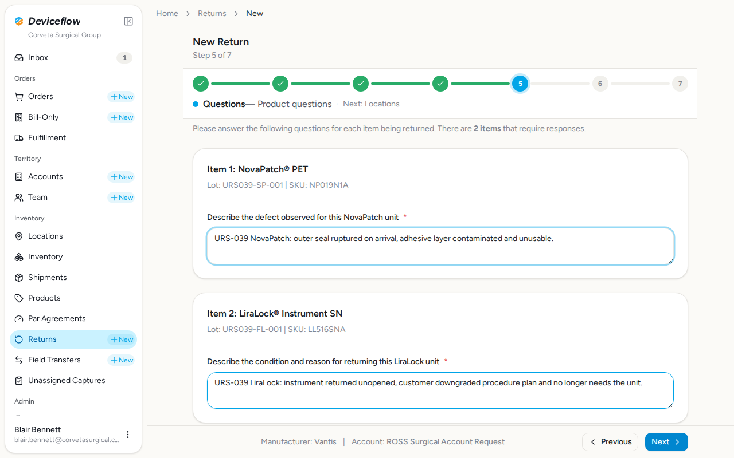The height and width of the screenshot is (458, 734).
Task: Collapse the sidebar panel icon
Action: pyautogui.click(x=128, y=21)
